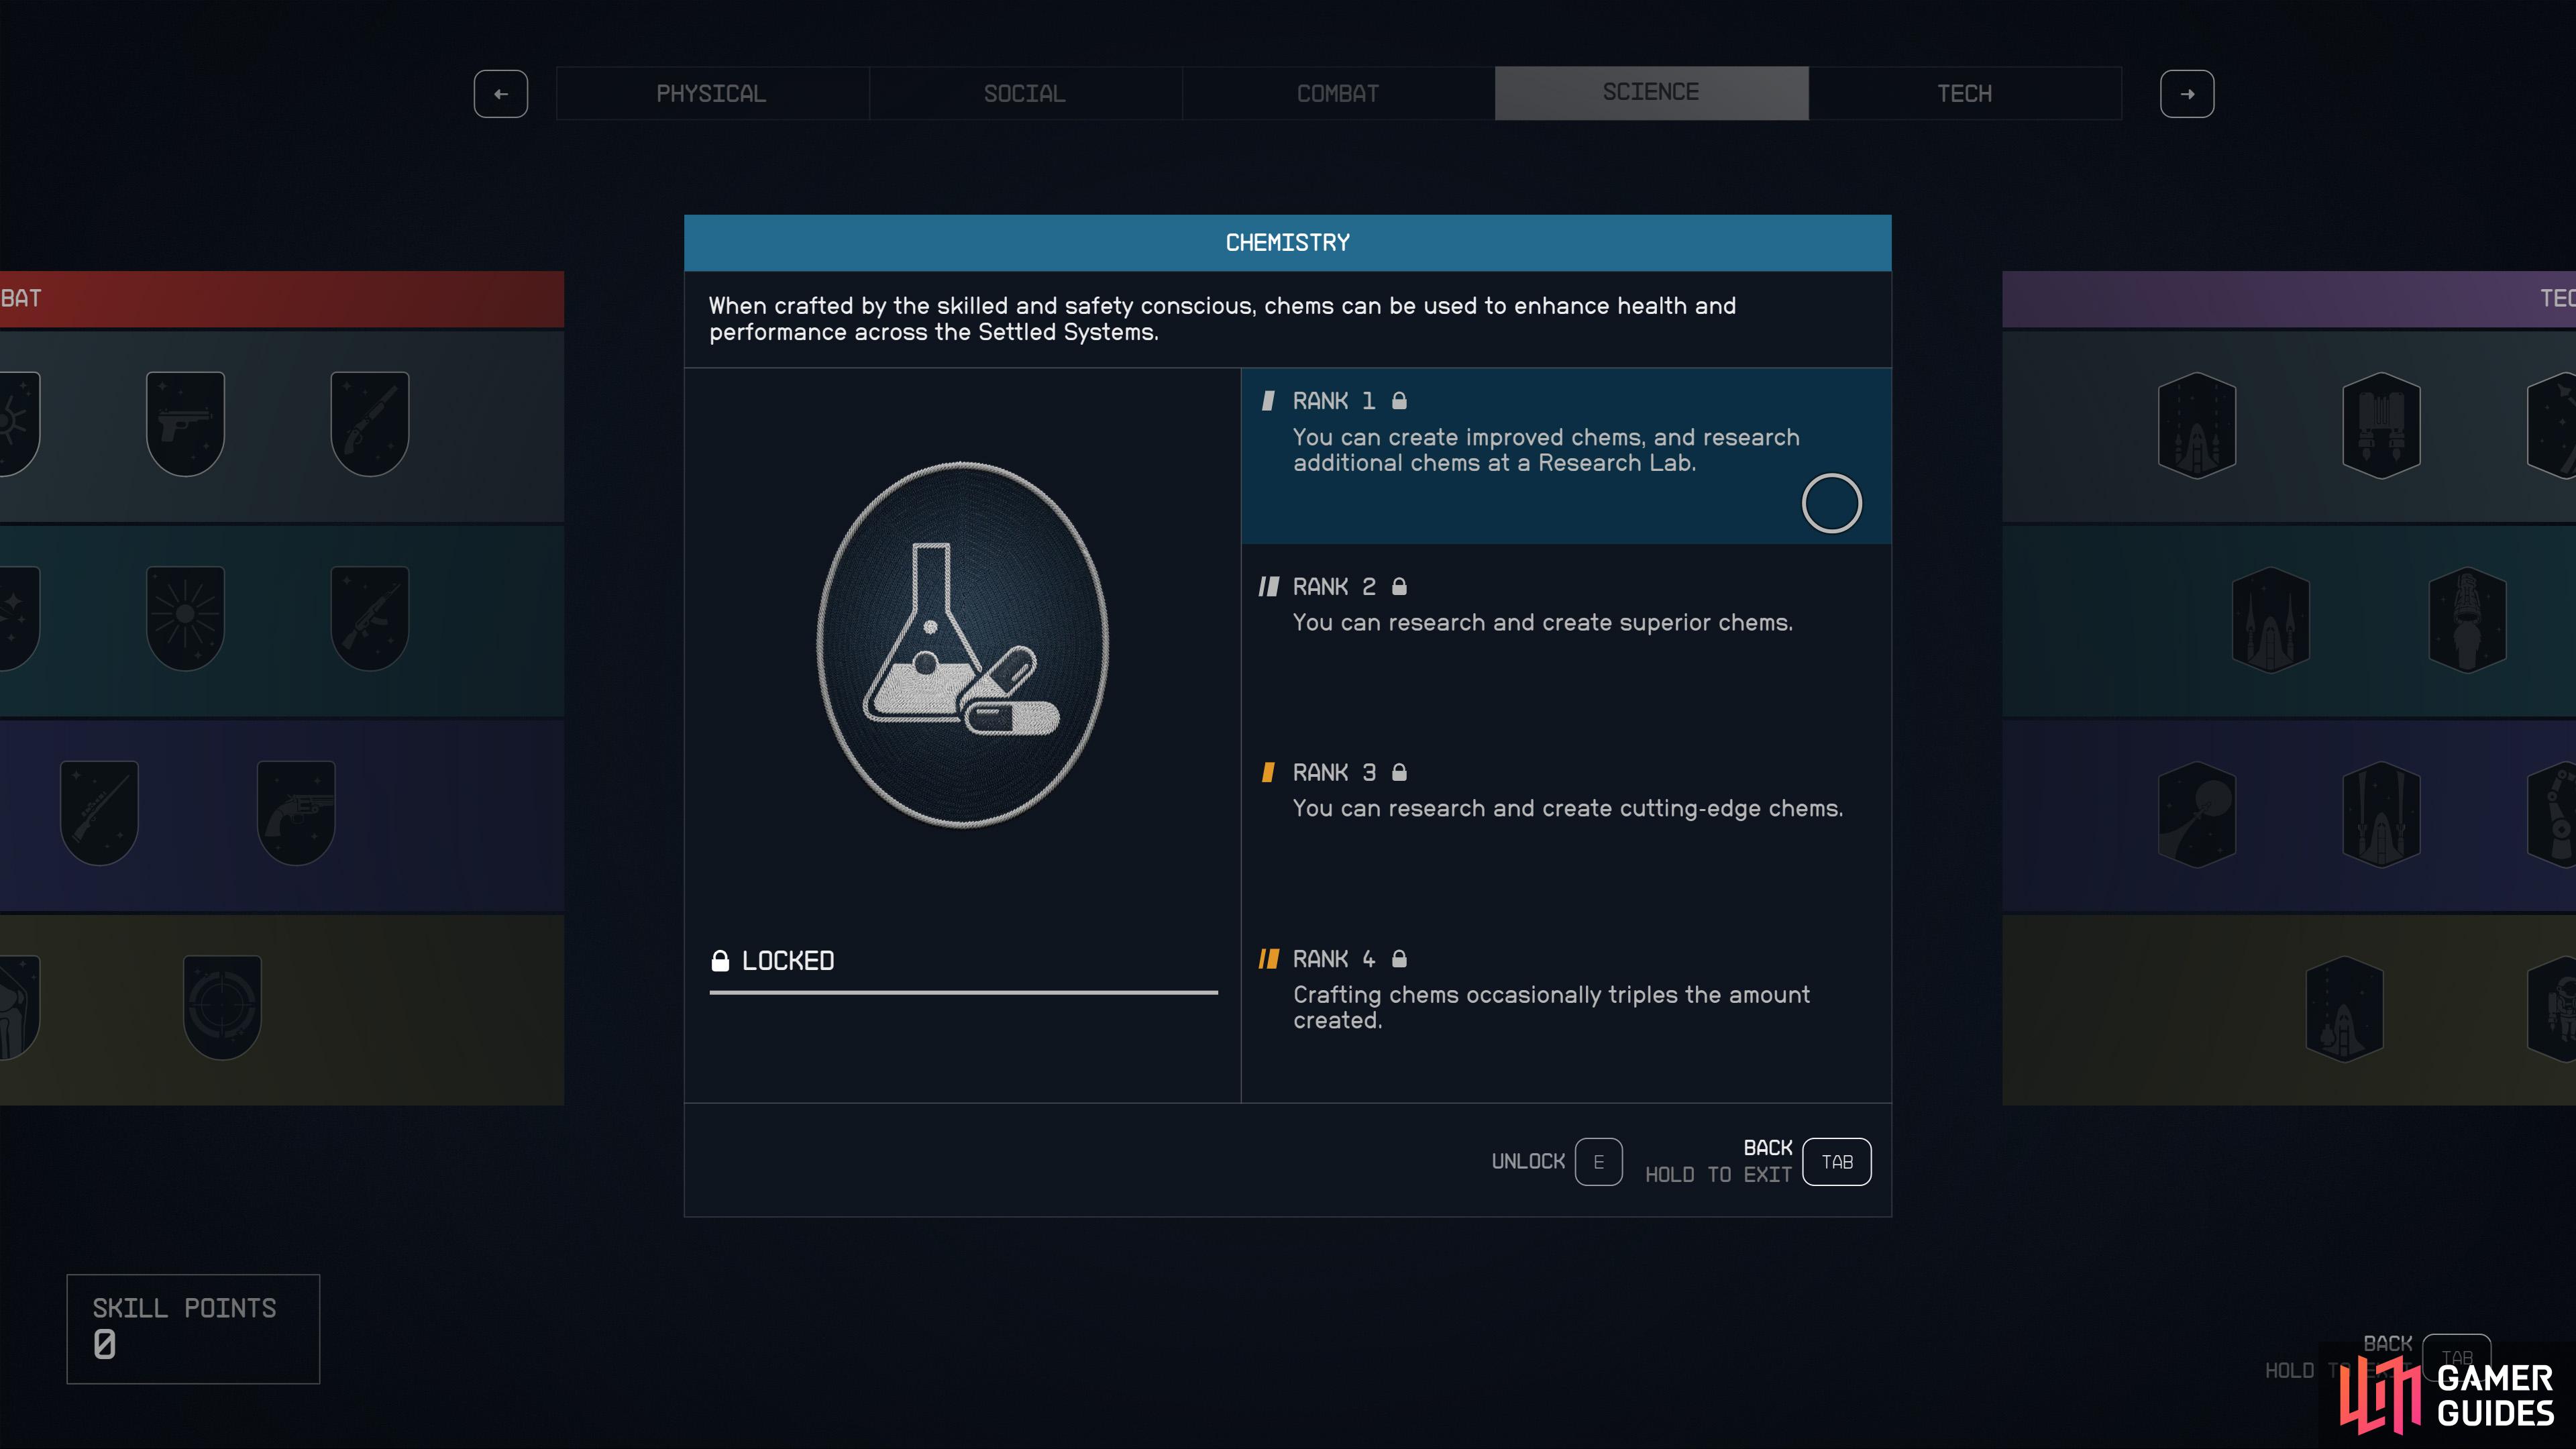Viewport: 2576px width, 1449px height.
Task: Select the ship twin laser beams badge
Action: click(2381, 814)
